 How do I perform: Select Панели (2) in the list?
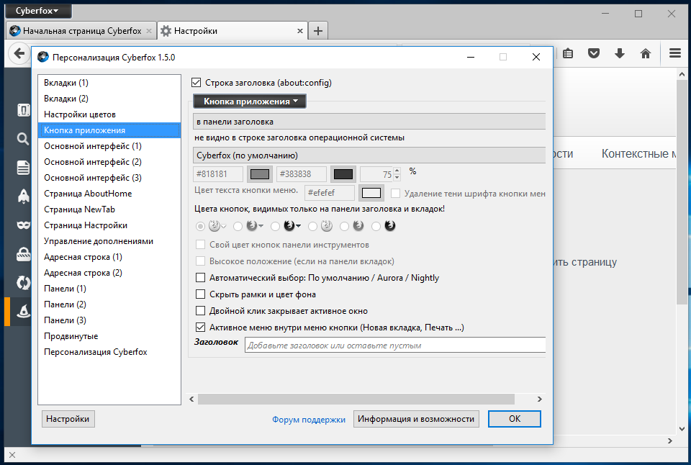pos(109,304)
